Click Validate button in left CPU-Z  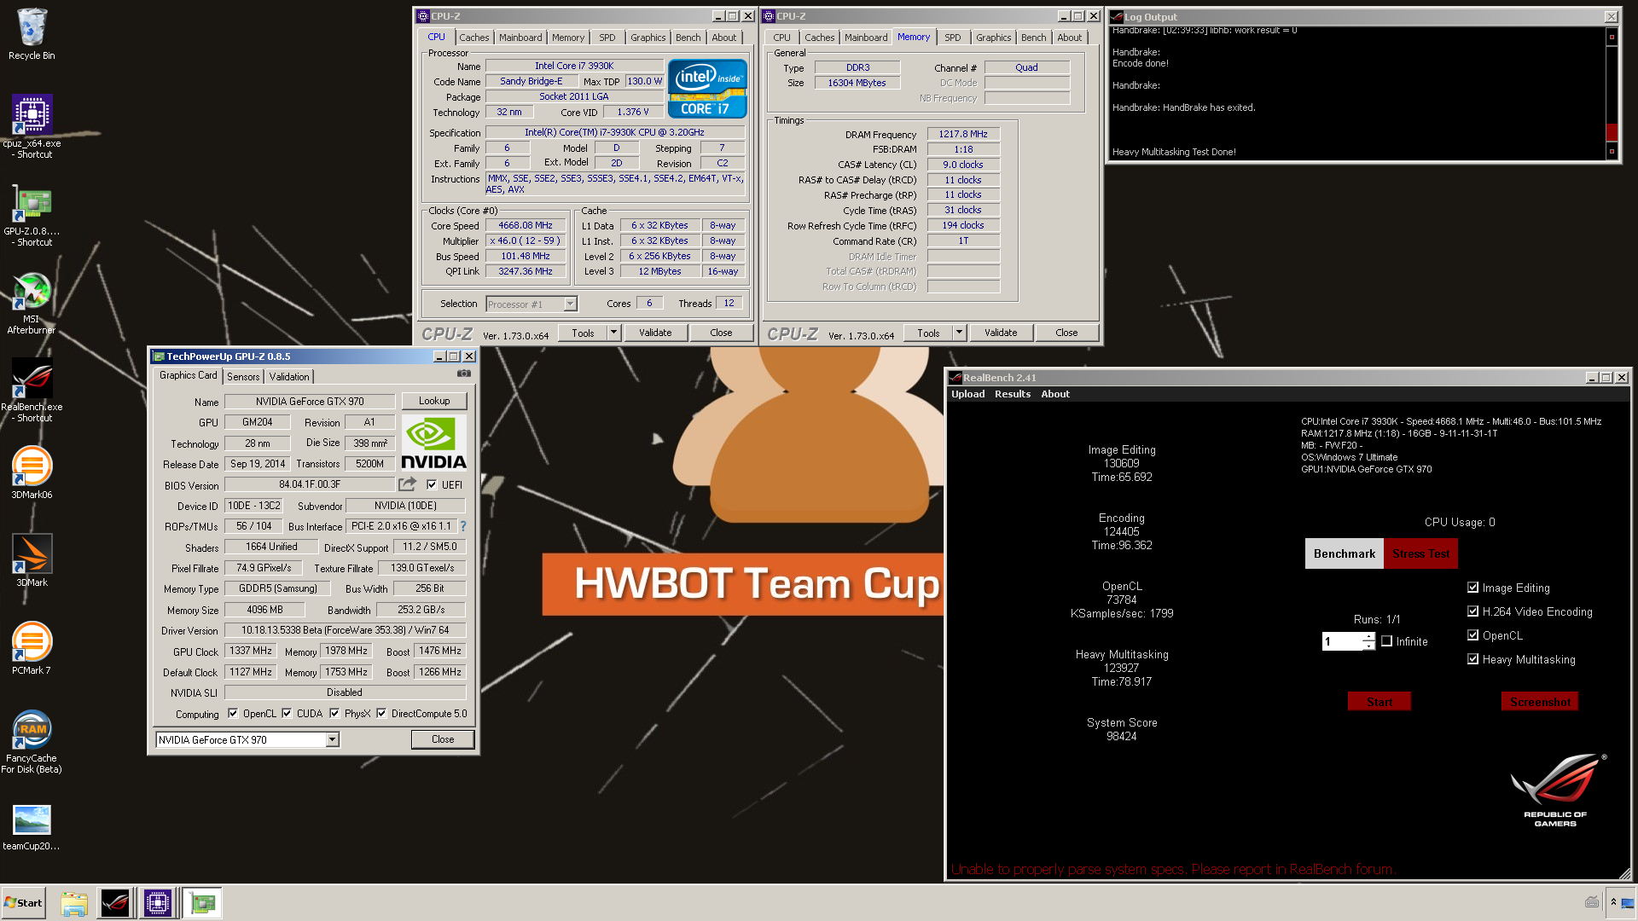pos(655,333)
